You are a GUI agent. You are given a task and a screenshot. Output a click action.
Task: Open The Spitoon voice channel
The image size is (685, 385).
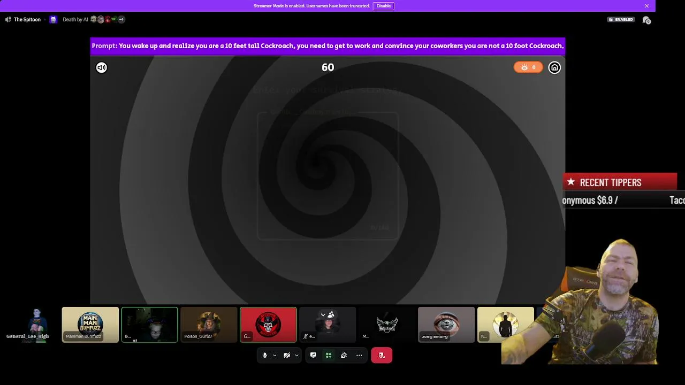click(x=27, y=20)
